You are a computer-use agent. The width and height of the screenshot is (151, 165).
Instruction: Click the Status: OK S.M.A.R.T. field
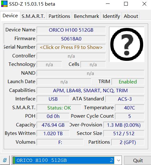59,108
